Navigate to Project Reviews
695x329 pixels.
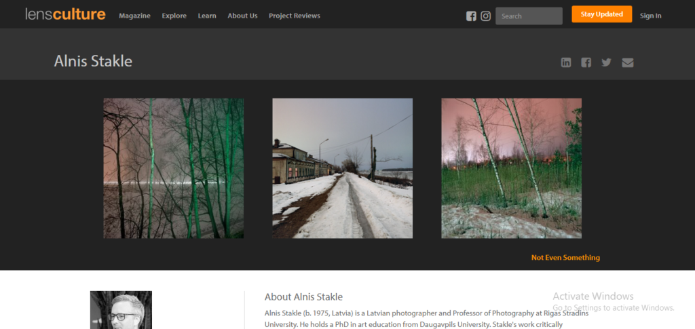click(294, 16)
